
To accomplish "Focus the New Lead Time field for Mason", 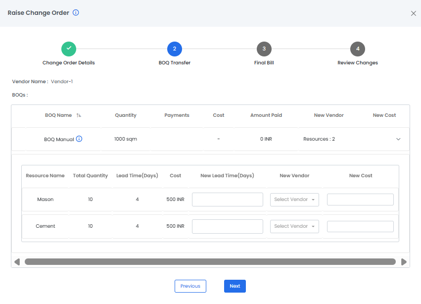I will [x=228, y=200].
